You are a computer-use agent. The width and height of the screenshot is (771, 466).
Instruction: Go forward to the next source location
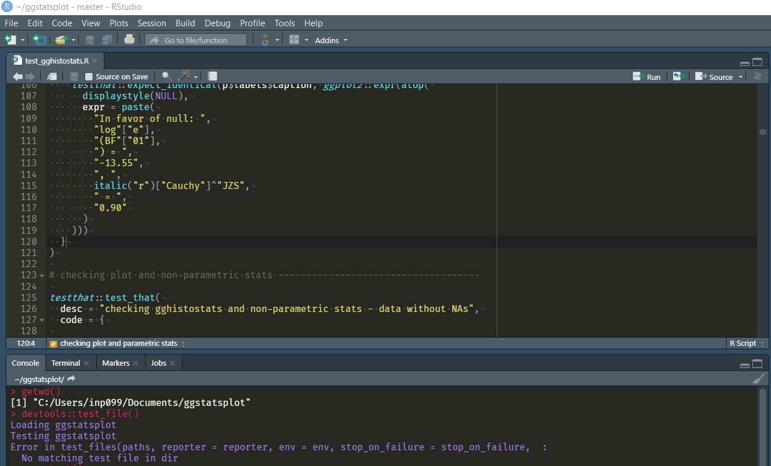tap(30, 76)
